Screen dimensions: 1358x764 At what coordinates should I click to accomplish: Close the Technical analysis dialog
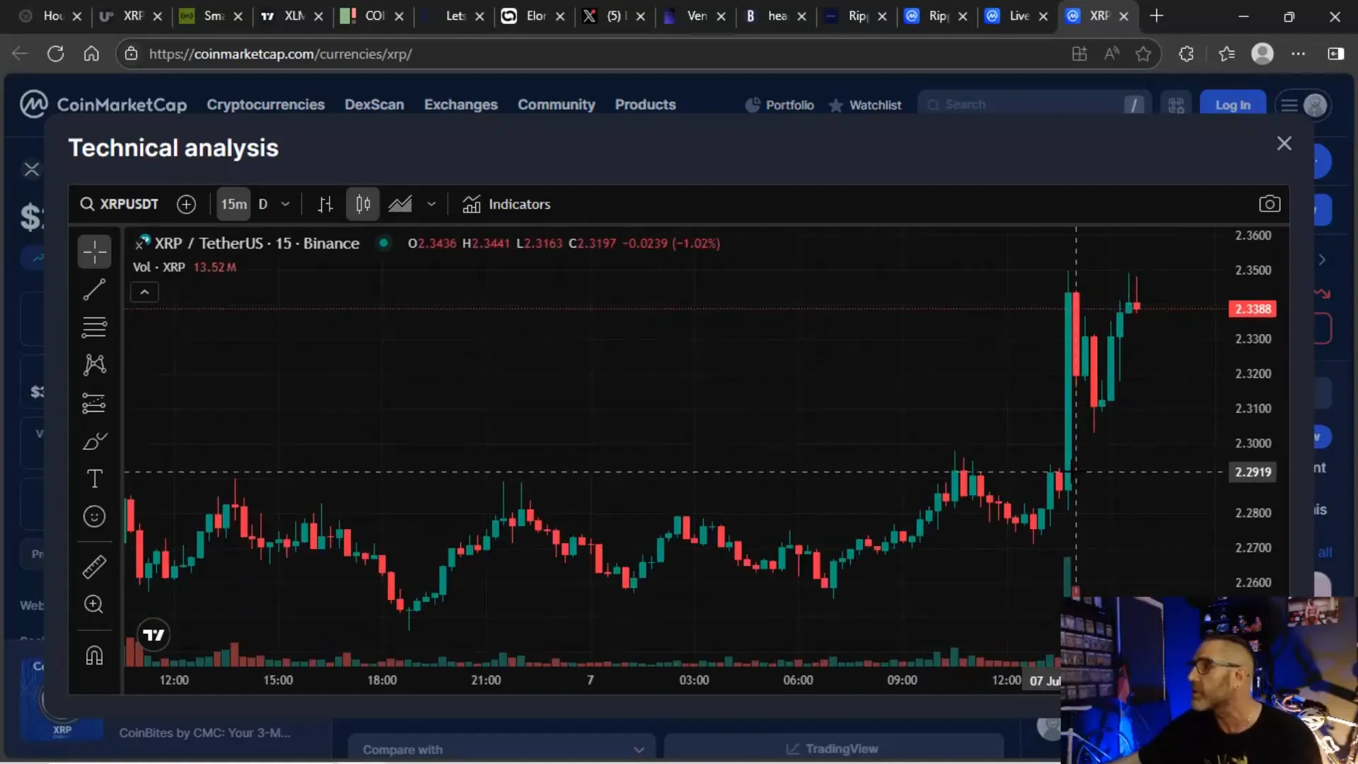pos(1284,144)
